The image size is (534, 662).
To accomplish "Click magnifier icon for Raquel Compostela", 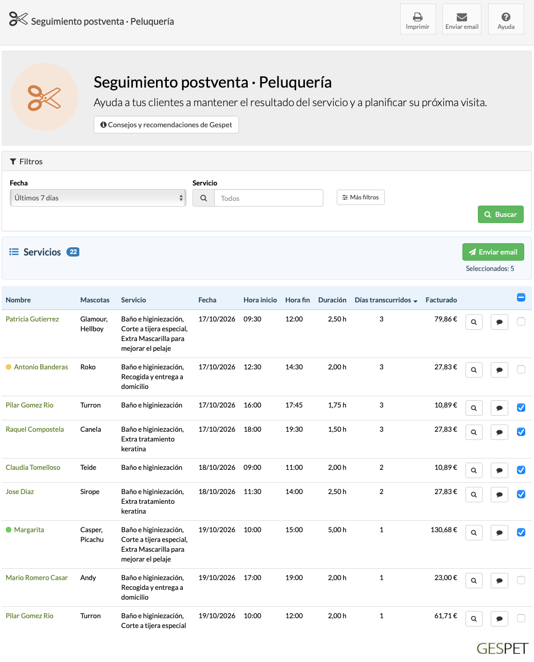I will tap(474, 432).
